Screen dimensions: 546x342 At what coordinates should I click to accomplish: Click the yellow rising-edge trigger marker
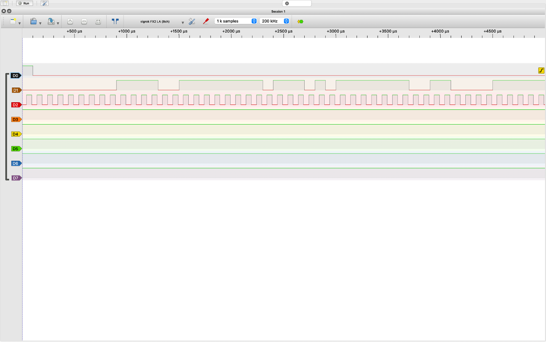[541, 71]
